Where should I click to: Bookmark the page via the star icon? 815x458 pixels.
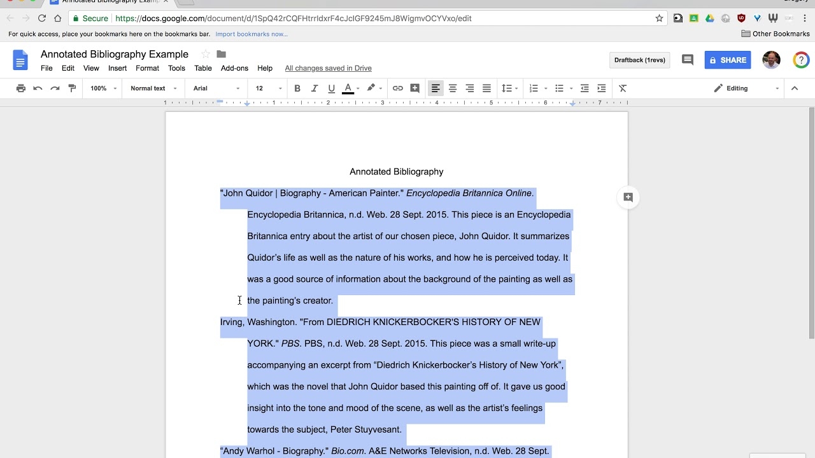pos(660,18)
